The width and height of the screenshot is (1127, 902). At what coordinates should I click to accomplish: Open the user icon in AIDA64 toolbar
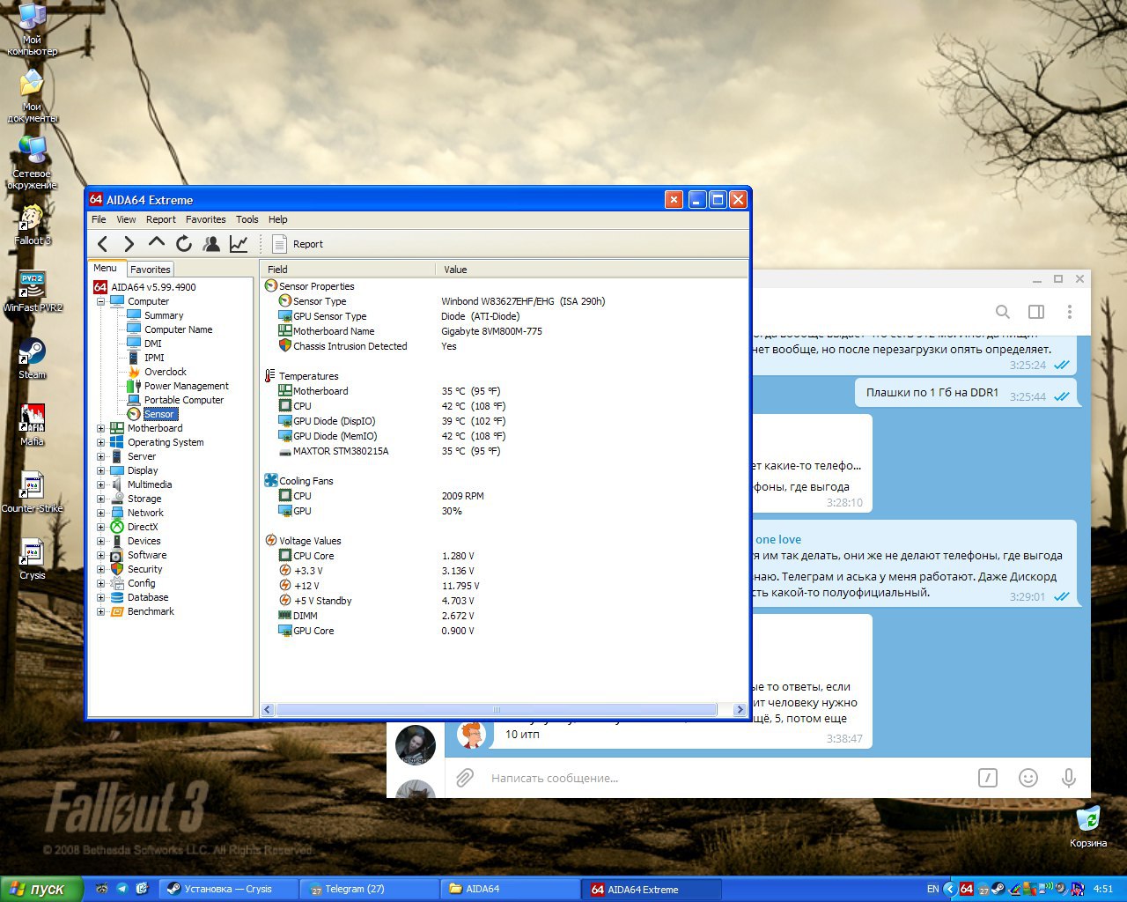[x=211, y=244]
